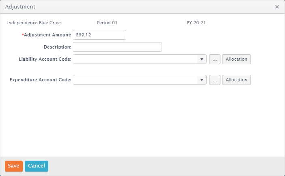Focus the Description text box
The height and width of the screenshot is (176, 285).
pyautogui.click(x=117, y=47)
